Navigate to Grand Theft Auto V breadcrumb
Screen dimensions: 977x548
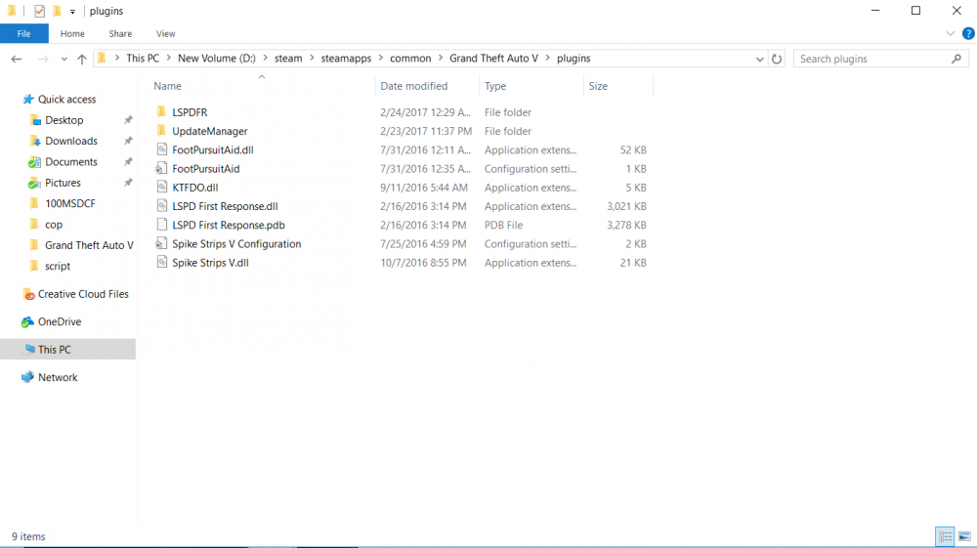(x=493, y=58)
